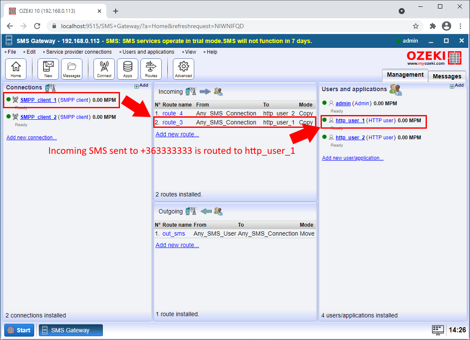Click the '2 routes installed.' status text
470x340 pixels.
point(179,194)
